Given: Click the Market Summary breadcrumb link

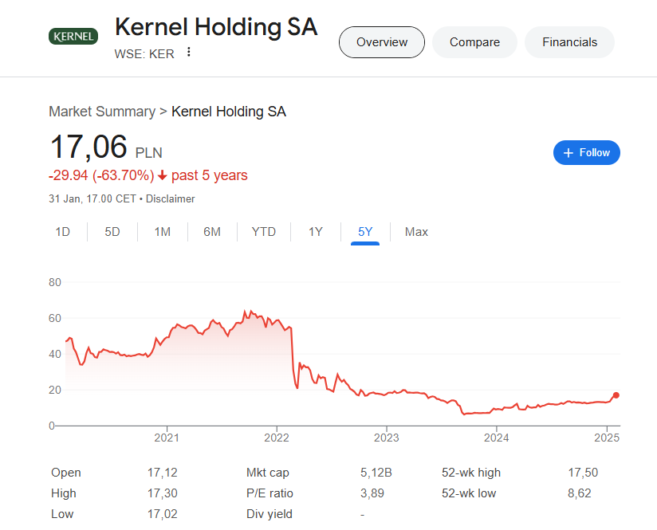Looking at the screenshot, I should [102, 112].
